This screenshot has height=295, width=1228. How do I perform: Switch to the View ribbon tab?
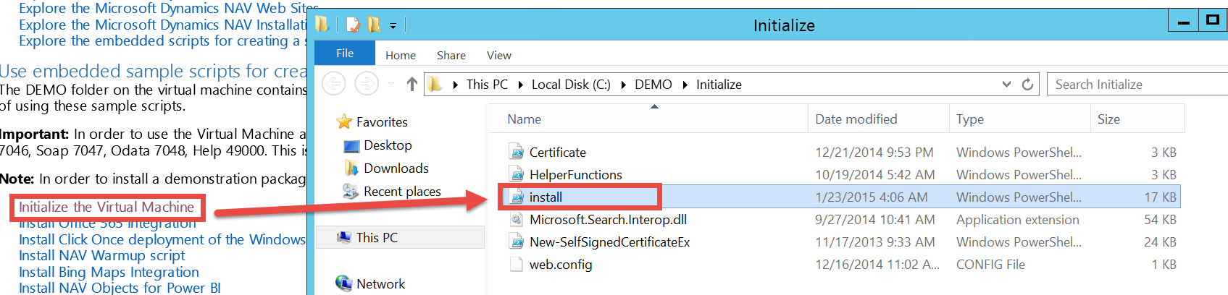pos(498,56)
